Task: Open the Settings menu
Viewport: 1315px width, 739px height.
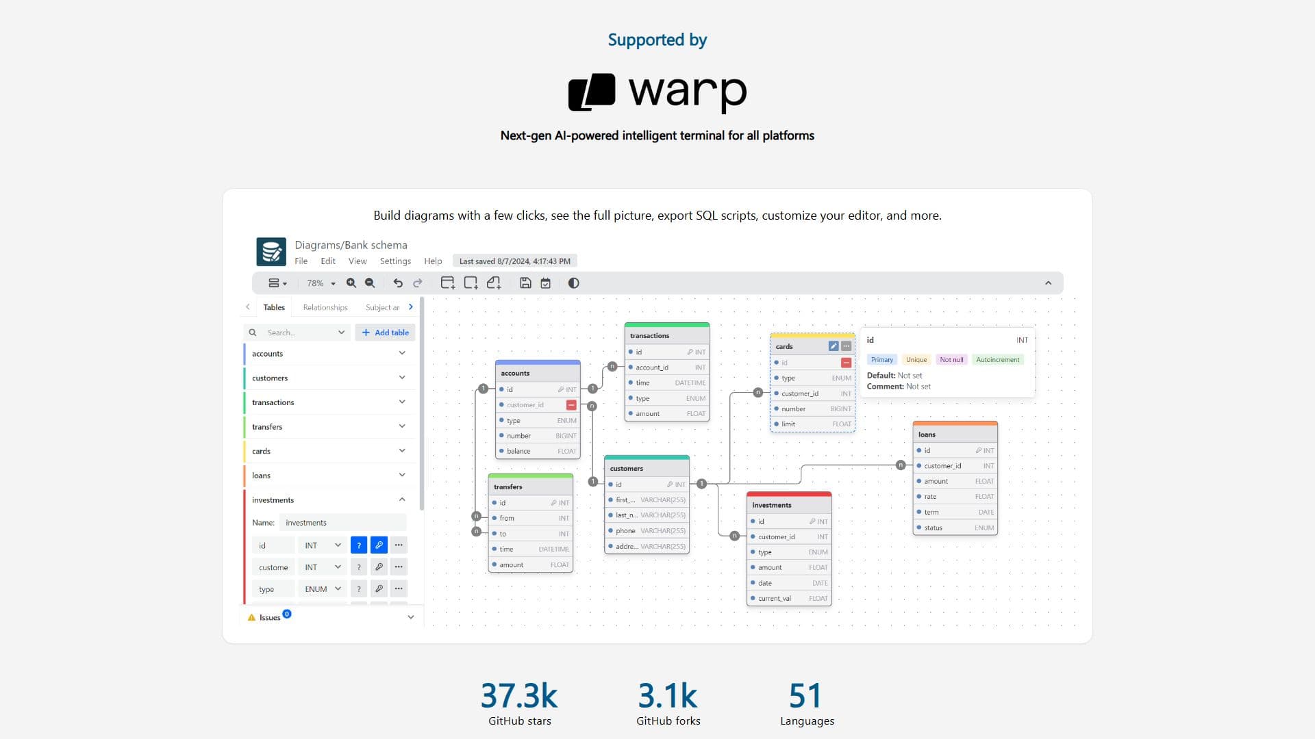Action: coord(395,261)
